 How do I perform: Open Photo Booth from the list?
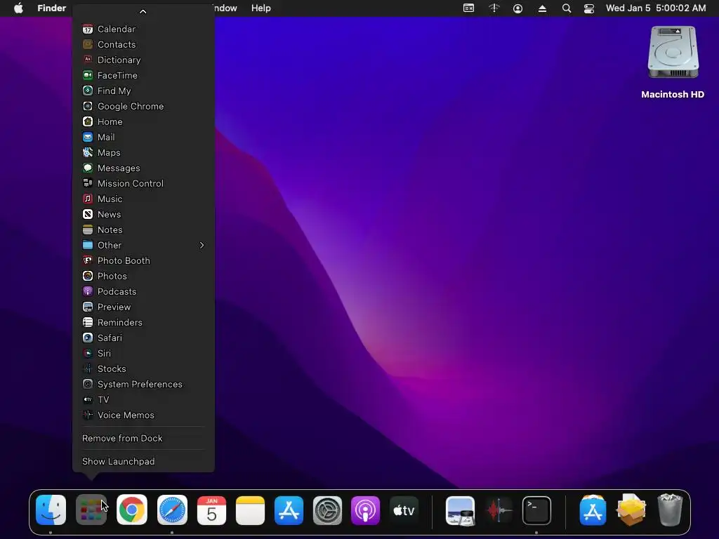(143, 260)
